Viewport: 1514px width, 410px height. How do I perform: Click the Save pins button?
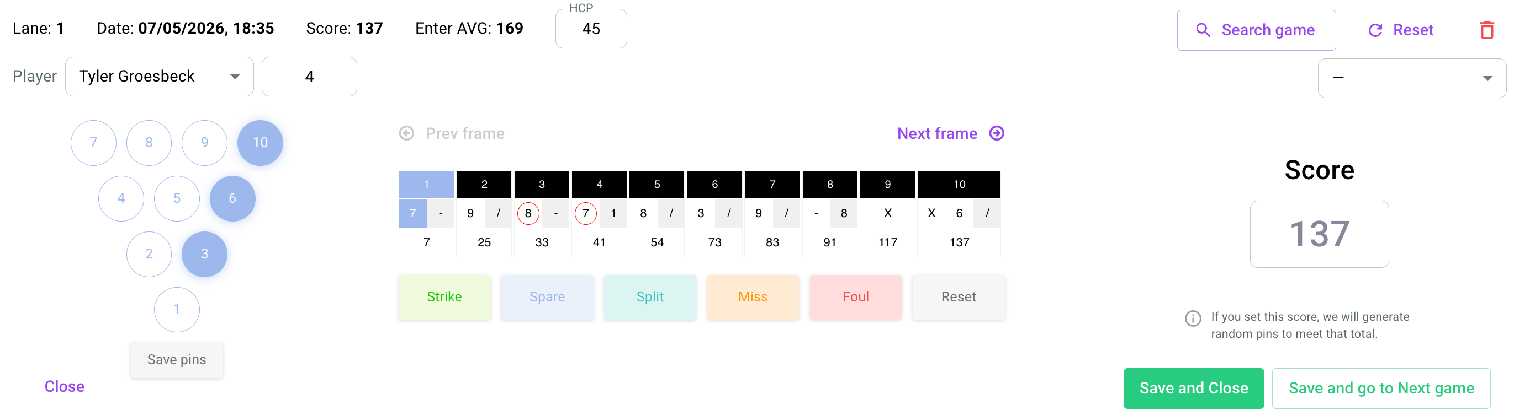point(177,359)
